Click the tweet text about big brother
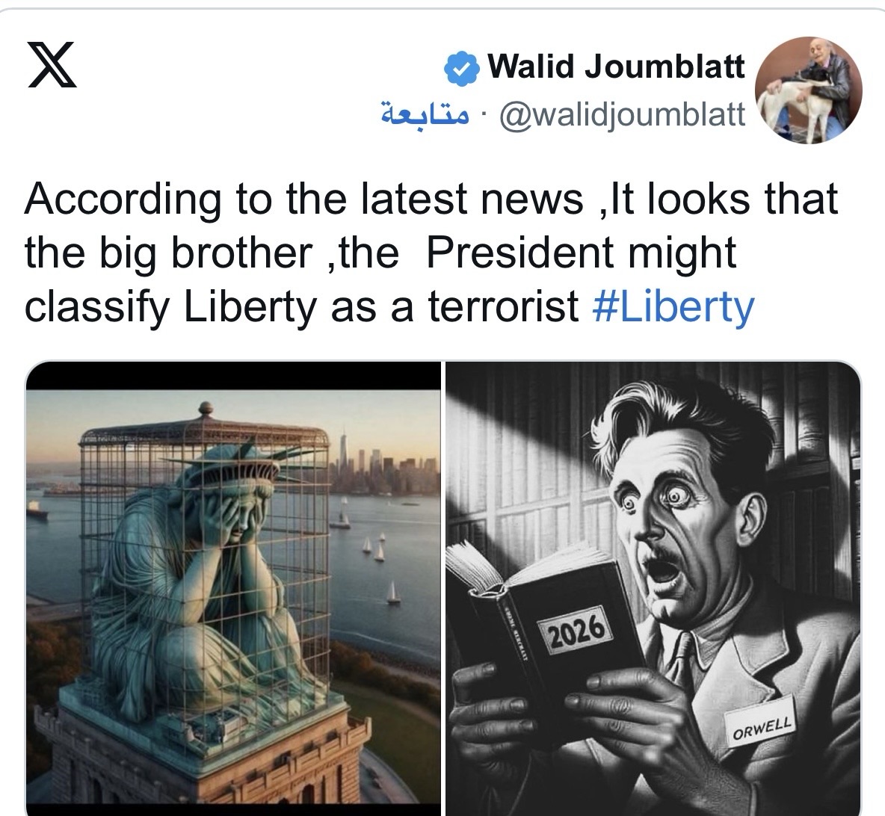 point(431,253)
